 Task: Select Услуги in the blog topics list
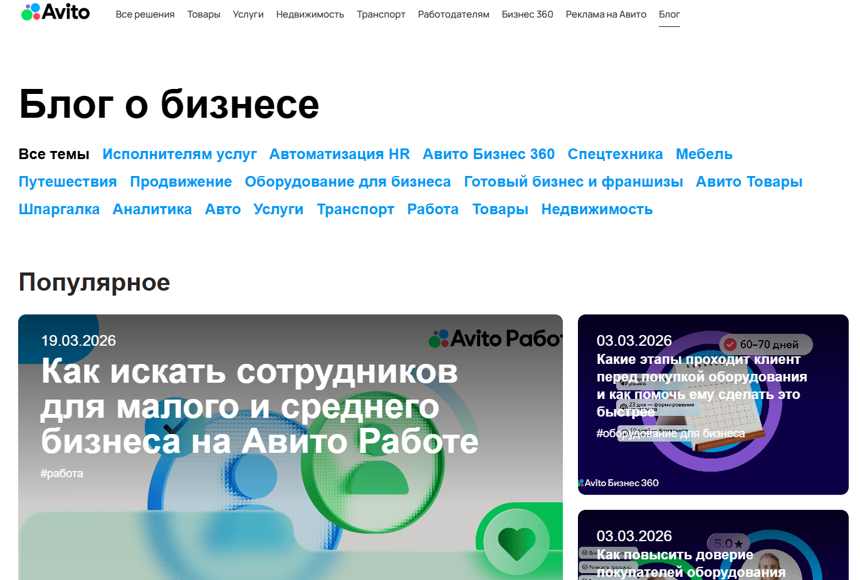pos(278,209)
